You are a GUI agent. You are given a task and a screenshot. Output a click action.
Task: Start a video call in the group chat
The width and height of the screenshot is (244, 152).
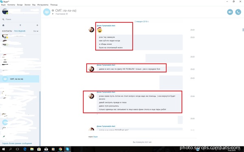(230, 12)
